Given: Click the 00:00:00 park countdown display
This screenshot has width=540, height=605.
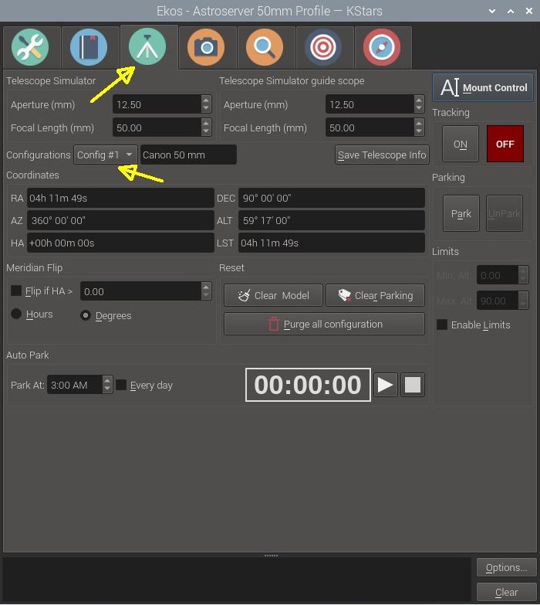Looking at the screenshot, I should click(308, 385).
